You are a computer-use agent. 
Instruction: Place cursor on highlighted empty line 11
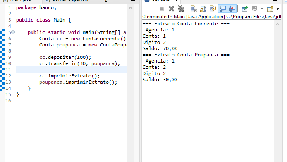[x=72, y=70]
